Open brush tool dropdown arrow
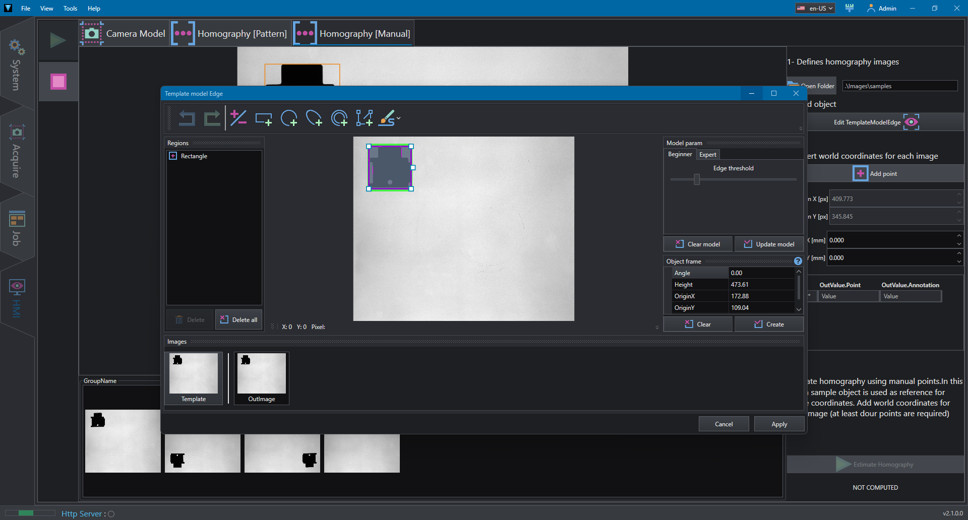968x520 pixels. [x=399, y=118]
